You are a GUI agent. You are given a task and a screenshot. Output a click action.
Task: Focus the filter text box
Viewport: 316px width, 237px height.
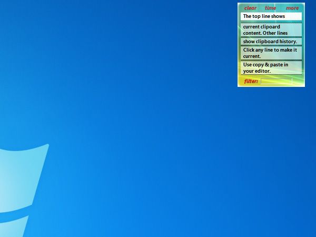tap(276, 81)
